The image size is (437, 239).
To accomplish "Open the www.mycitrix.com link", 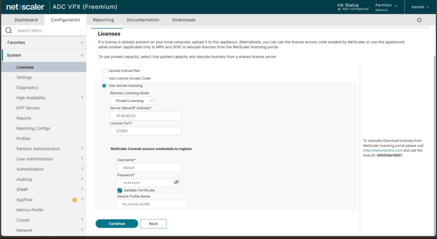I will tap(382, 150).
